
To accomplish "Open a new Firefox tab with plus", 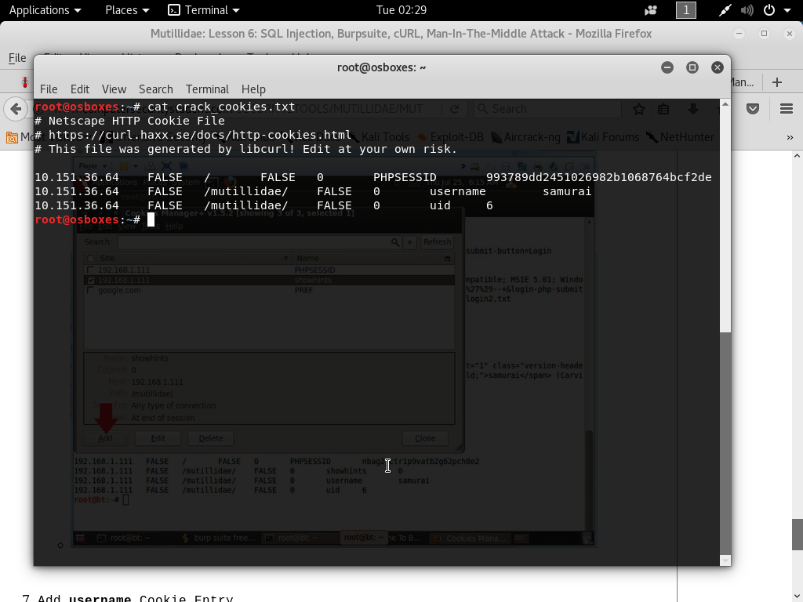I will pos(777,82).
